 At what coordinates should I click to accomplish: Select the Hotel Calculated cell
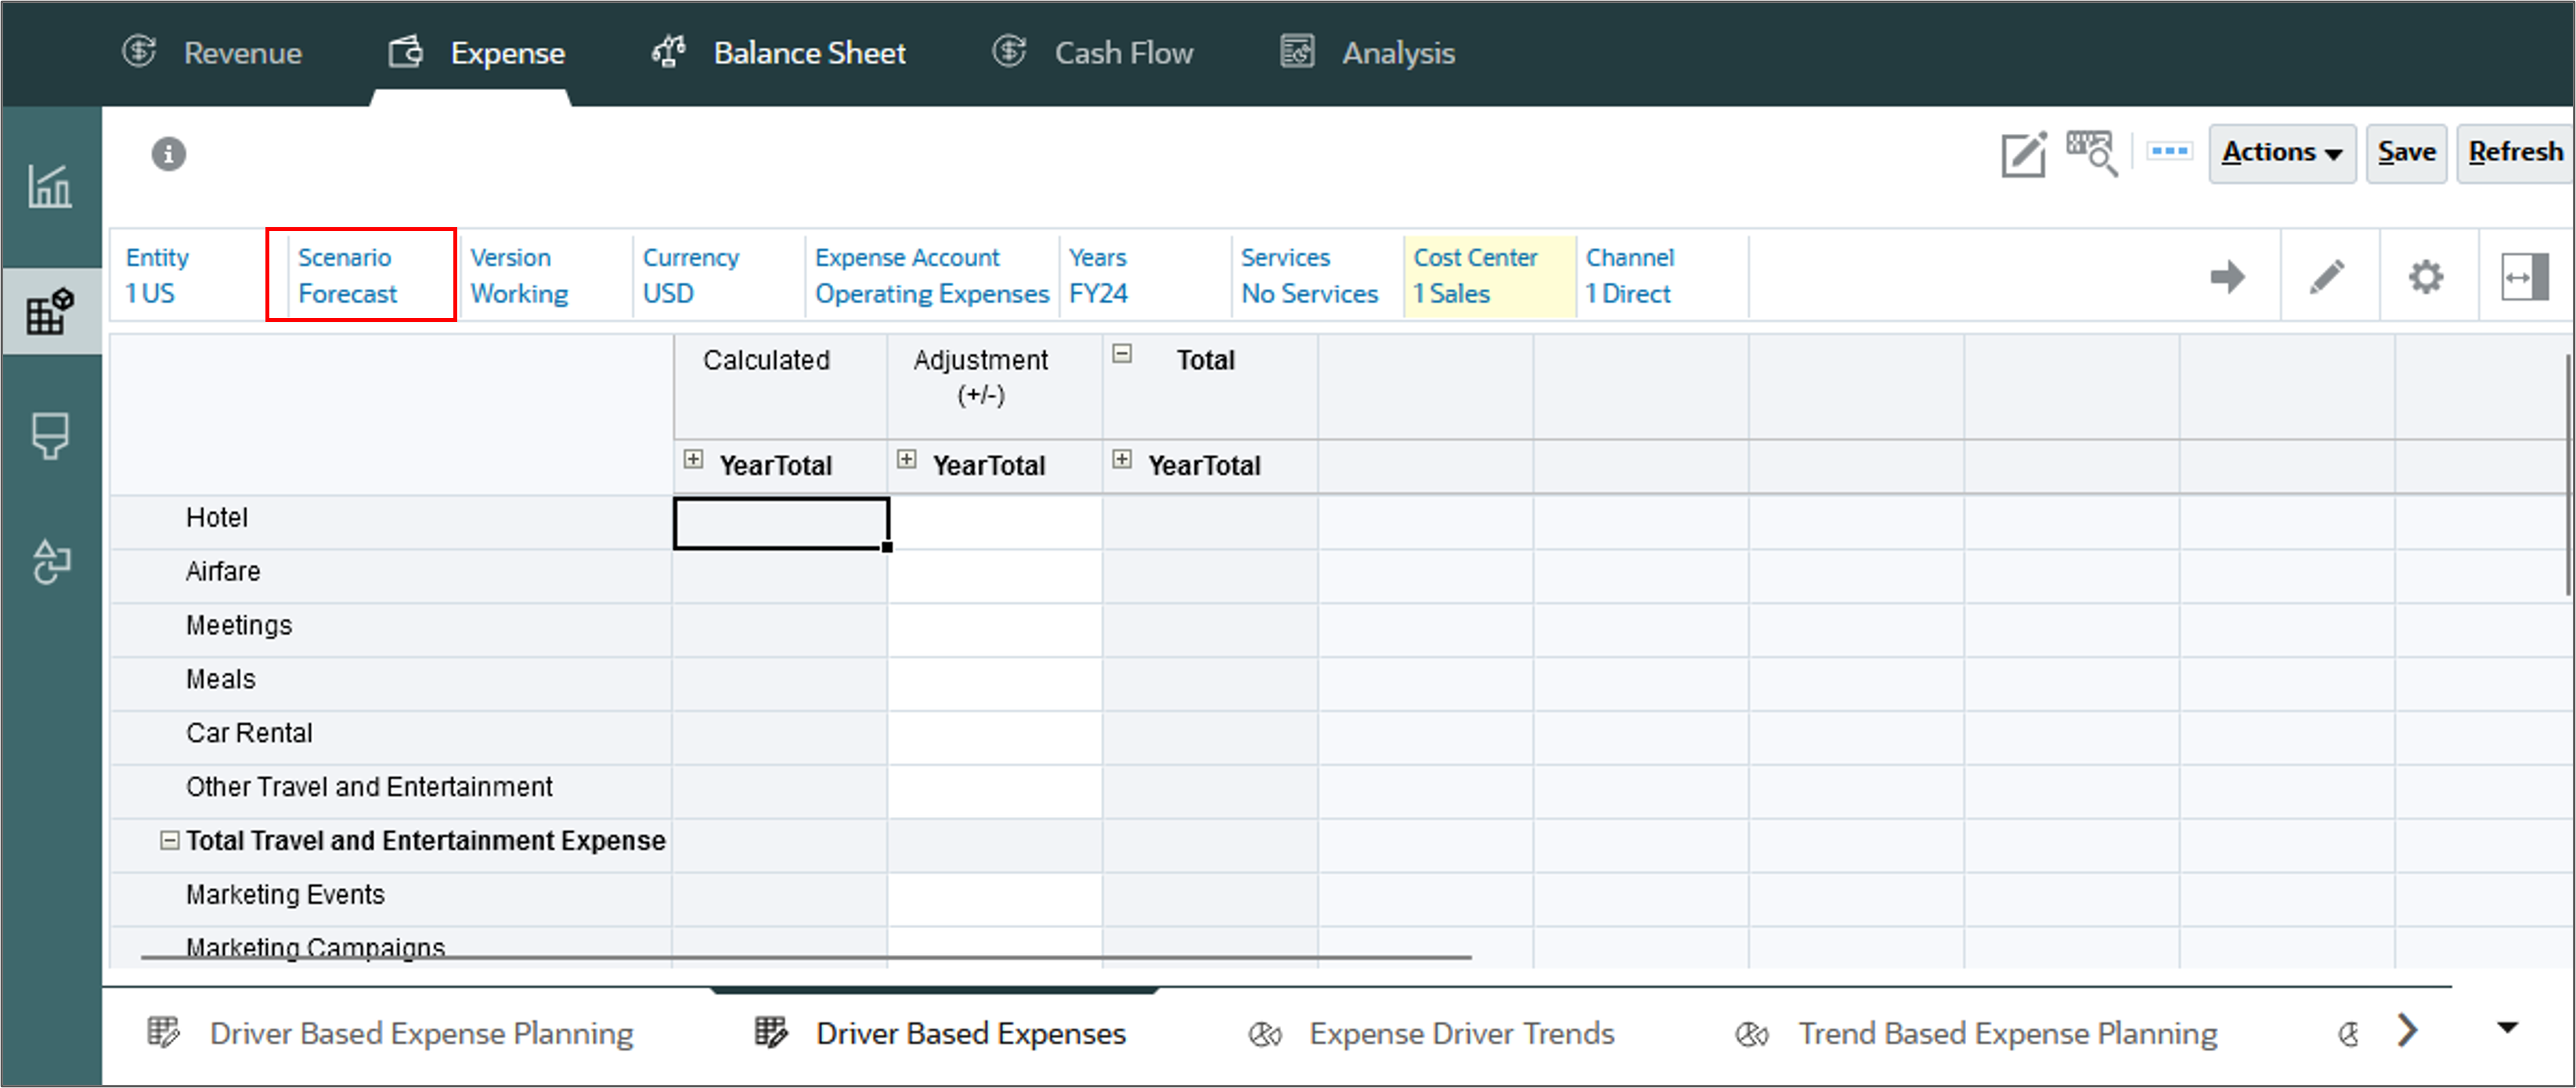click(x=781, y=523)
